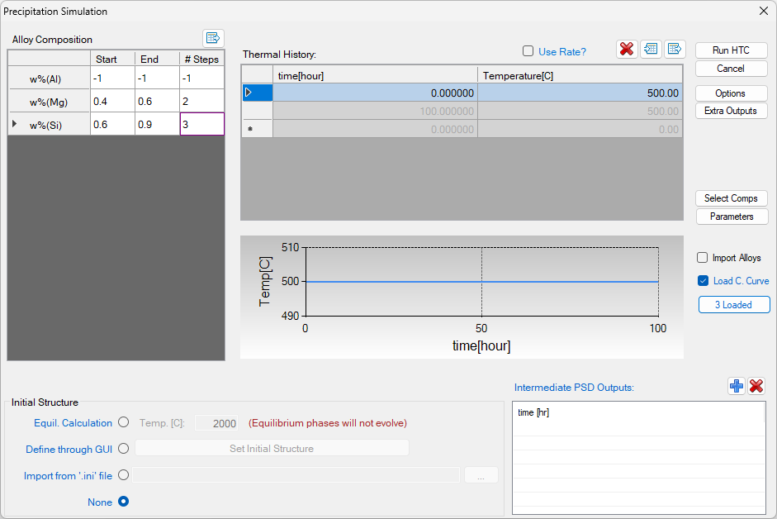Click the w%(Mg) Start value cell
Viewport: 777px width, 519px height.
[112, 101]
